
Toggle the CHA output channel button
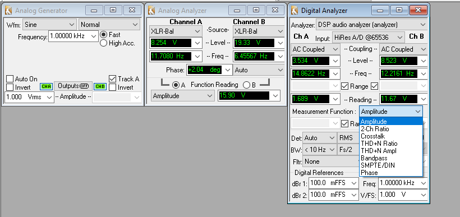46,86
